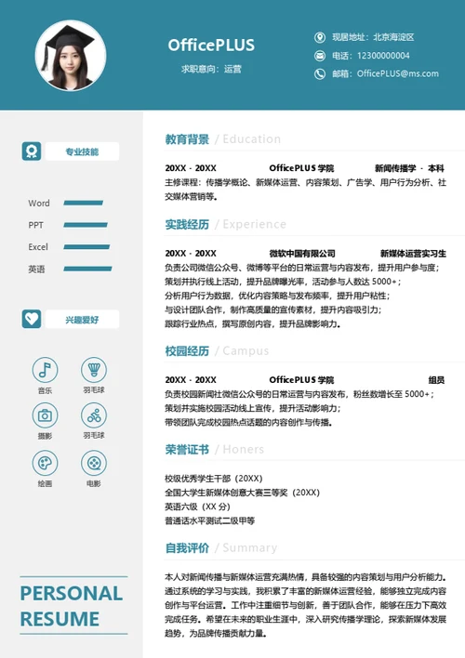Click the 专业技能 section label
Screen dimensions: 465x658
click(x=83, y=151)
